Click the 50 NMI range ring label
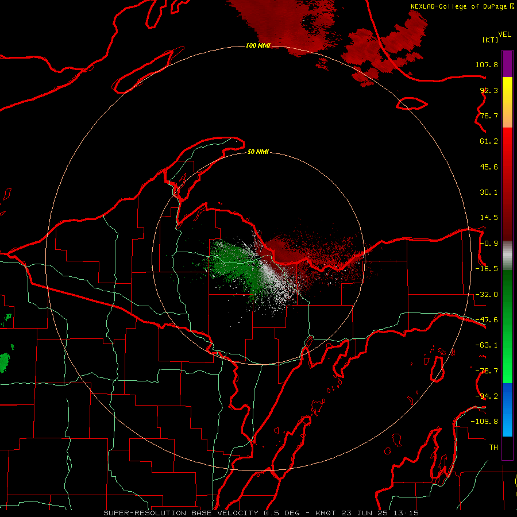This screenshot has width=517, height=517. coord(258,152)
